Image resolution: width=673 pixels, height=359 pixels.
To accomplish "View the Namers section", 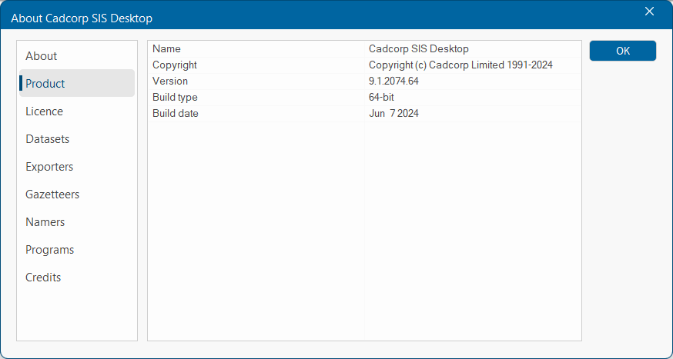I will (45, 222).
